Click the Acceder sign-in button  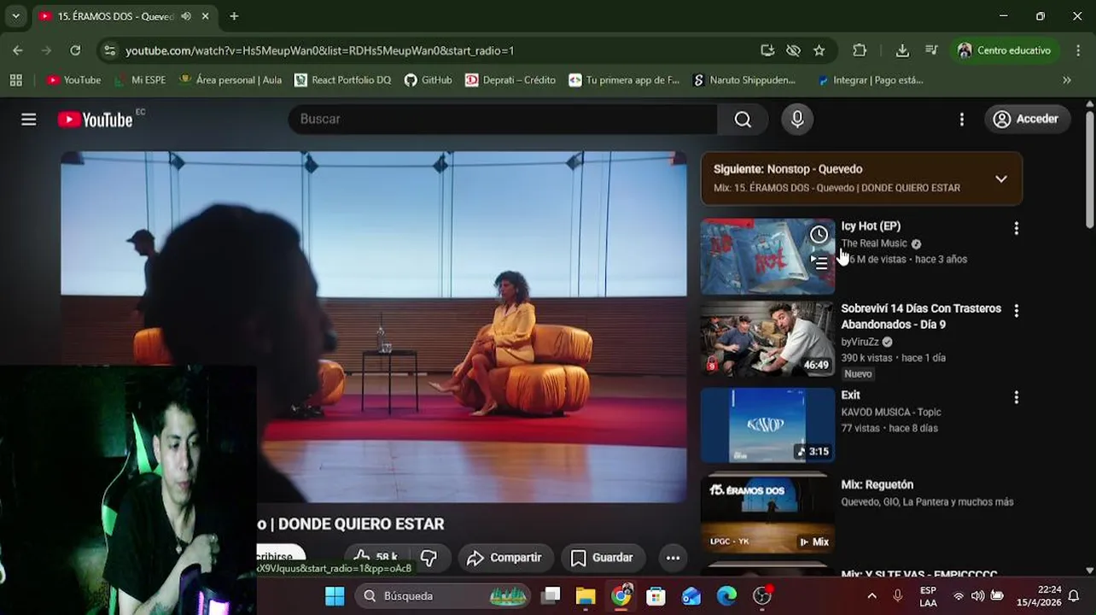[x=1026, y=120]
